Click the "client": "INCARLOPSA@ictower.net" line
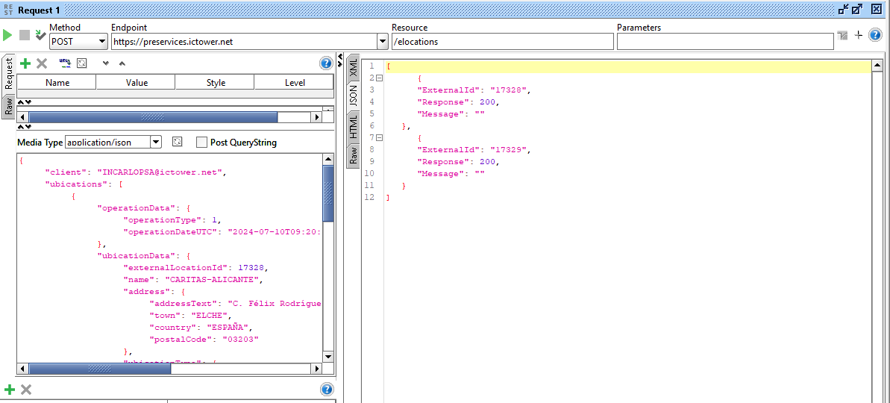890x403 pixels. [x=136, y=172]
